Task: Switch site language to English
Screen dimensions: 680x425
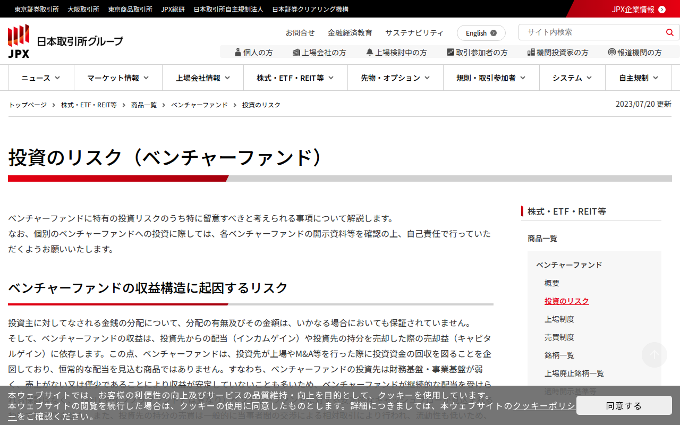Action: point(481,33)
